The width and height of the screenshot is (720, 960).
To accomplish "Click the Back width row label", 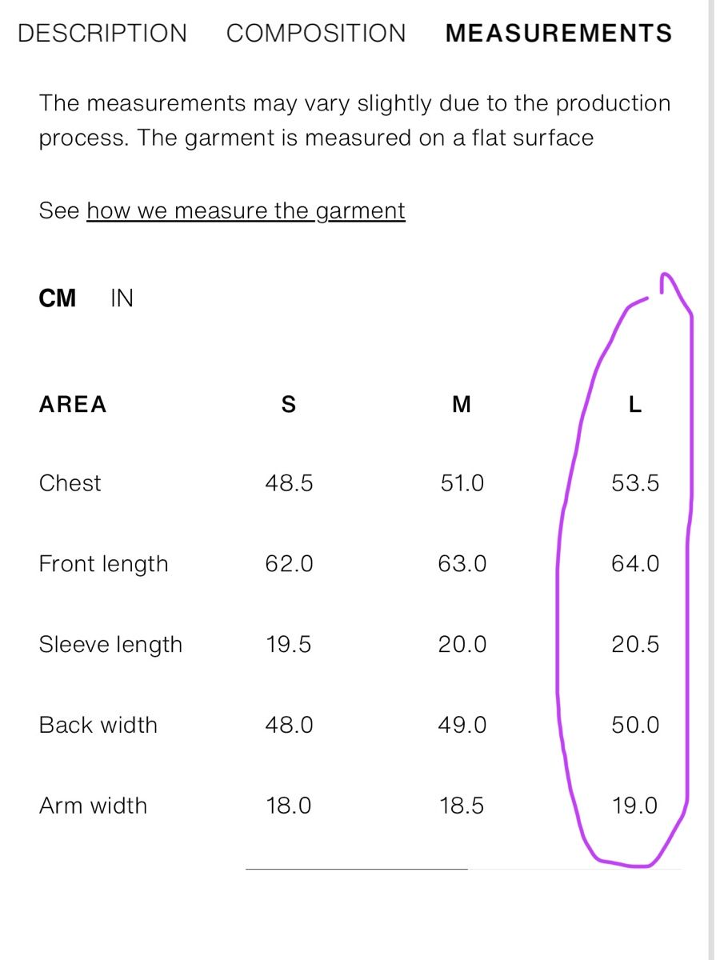I will pos(98,725).
